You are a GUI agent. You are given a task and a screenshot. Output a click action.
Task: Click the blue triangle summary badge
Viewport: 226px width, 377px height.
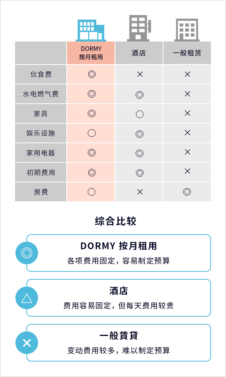[27, 298]
